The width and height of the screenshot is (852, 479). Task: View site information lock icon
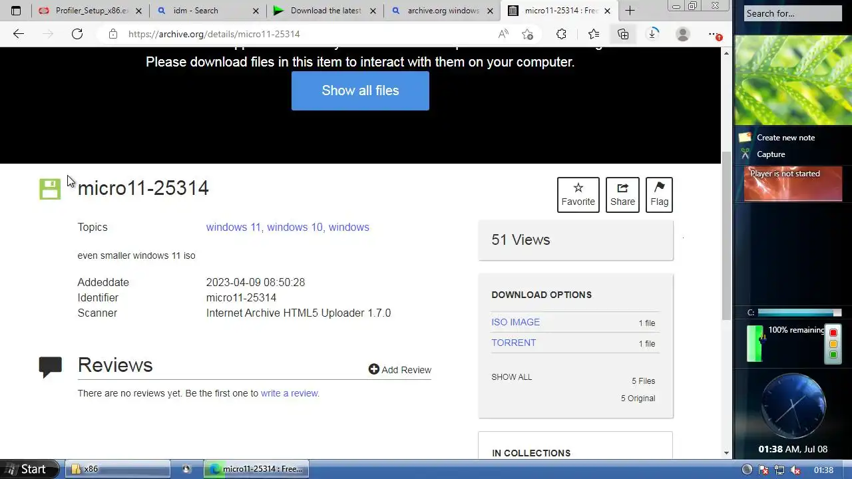pos(113,34)
